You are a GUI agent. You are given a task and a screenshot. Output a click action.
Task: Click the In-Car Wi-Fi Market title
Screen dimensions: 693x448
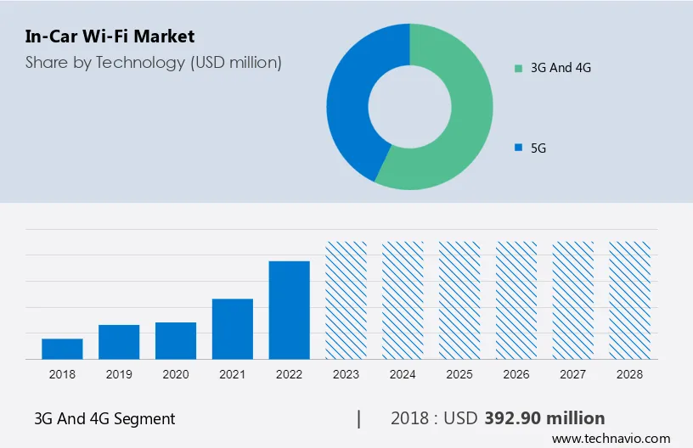[x=110, y=36]
